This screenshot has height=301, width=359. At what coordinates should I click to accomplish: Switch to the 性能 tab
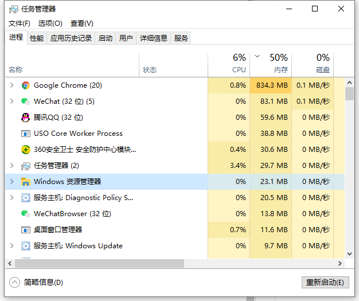(37, 38)
